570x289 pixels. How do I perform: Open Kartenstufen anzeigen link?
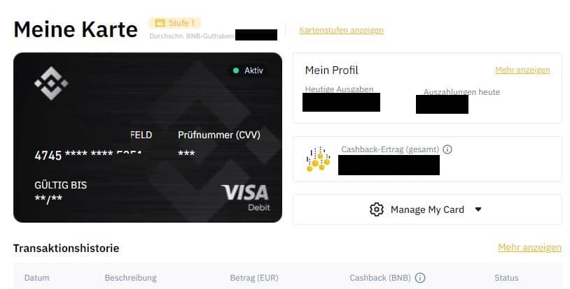point(341,30)
